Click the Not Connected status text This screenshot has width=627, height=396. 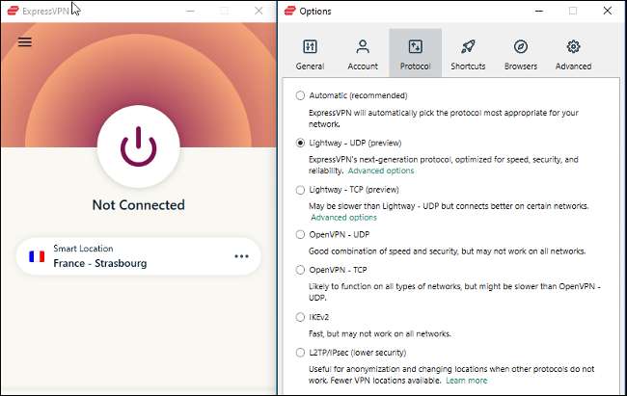point(138,205)
